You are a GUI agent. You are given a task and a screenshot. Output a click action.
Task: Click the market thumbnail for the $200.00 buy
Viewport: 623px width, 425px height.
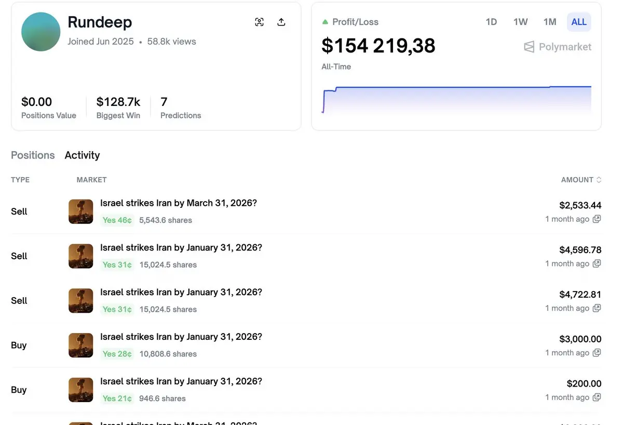pos(81,390)
